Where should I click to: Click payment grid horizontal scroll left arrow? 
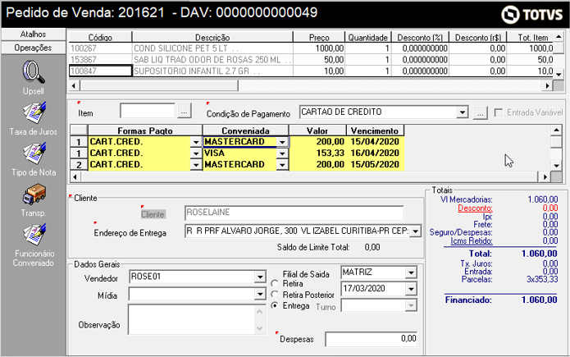click(x=75, y=177)
